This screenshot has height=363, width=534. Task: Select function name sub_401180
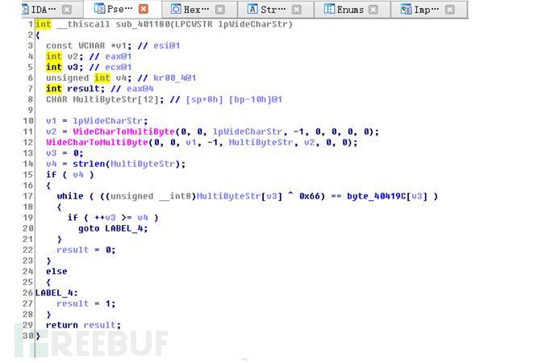[143, 24]
